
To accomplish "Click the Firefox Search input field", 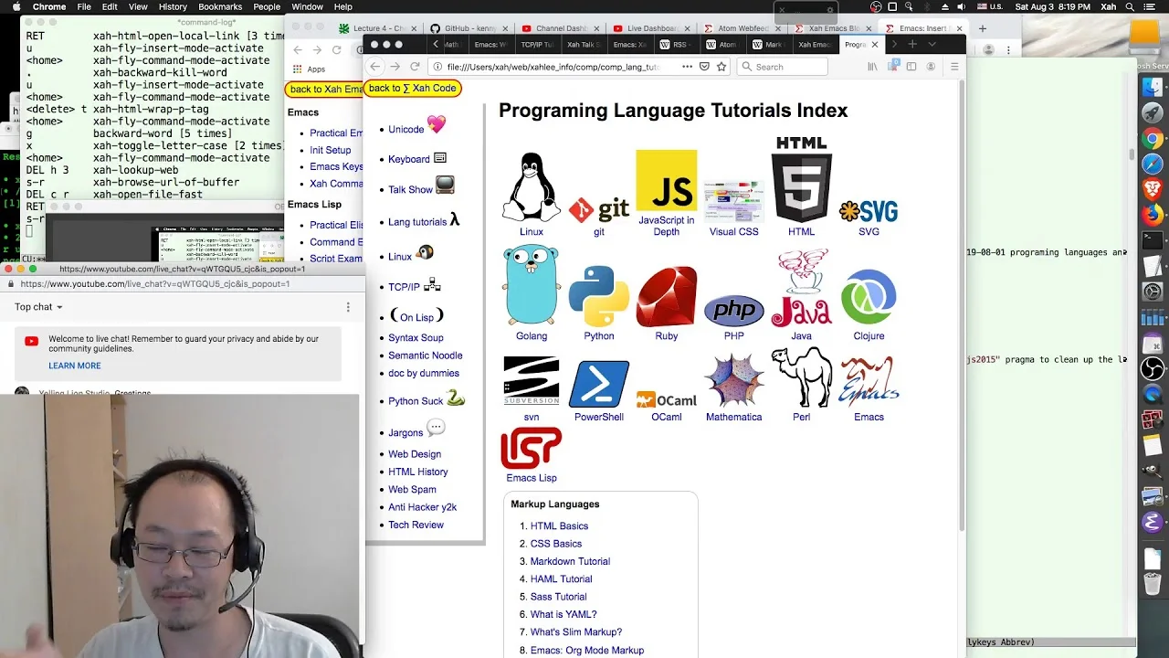I will [782, 67].
